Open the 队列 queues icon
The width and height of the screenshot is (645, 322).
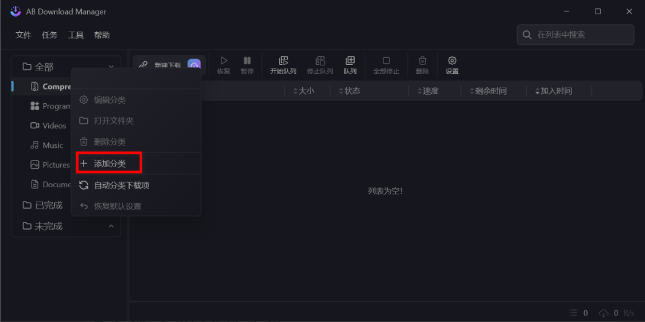click(350, 61)
